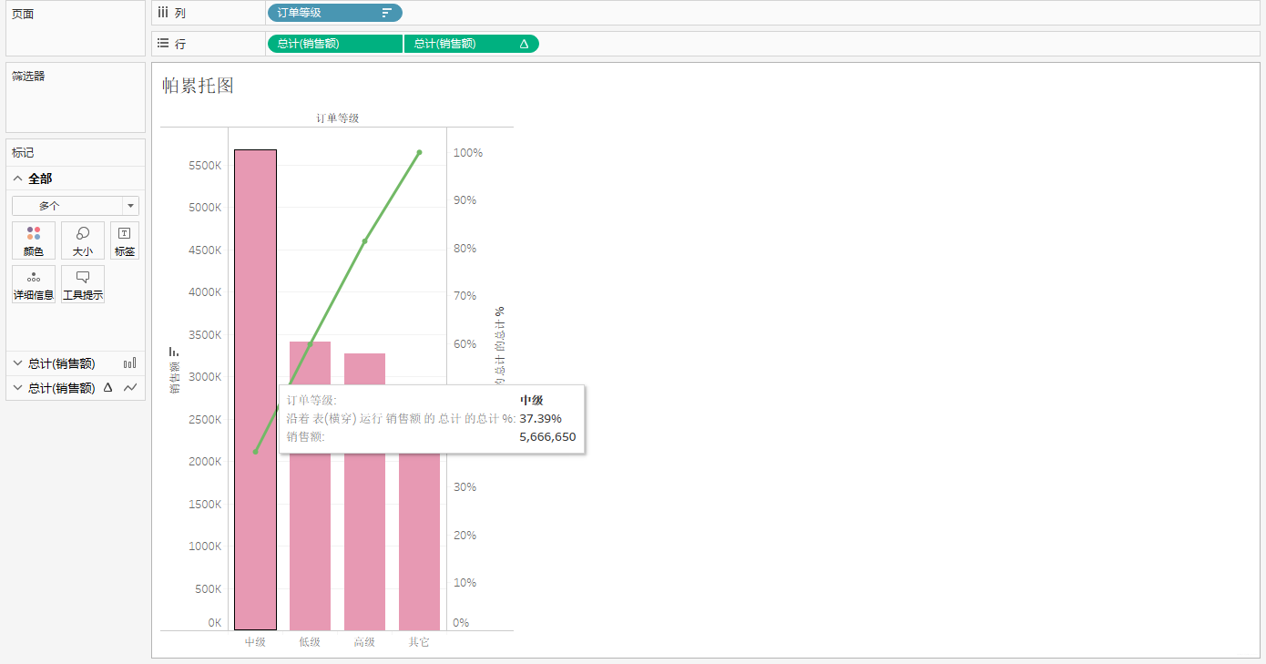Click the sort icon beside 销售额 axis

173,352
